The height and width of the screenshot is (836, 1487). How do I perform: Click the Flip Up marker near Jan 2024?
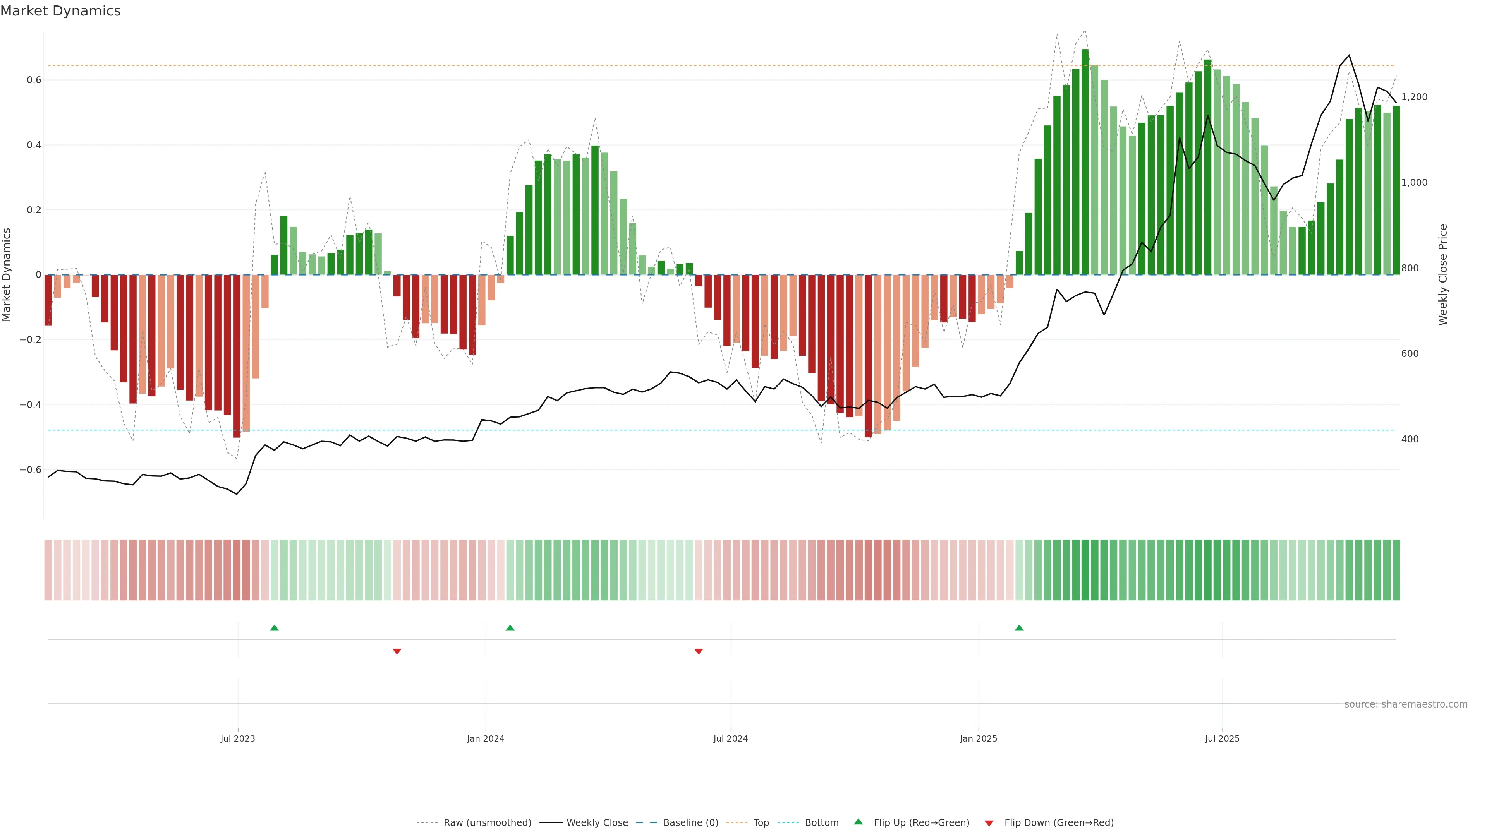pyautogui.click(x=510, y=628)
